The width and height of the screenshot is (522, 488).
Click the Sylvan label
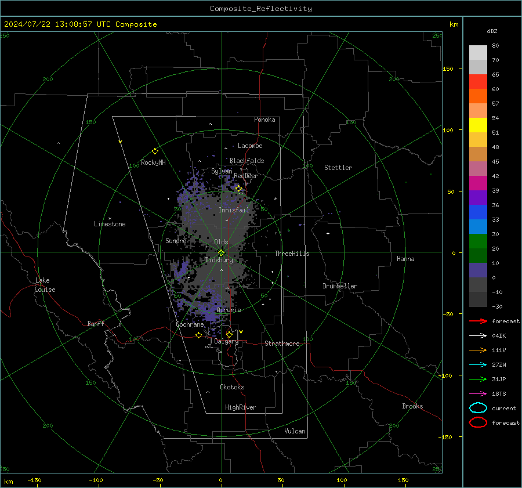point(222,171)
